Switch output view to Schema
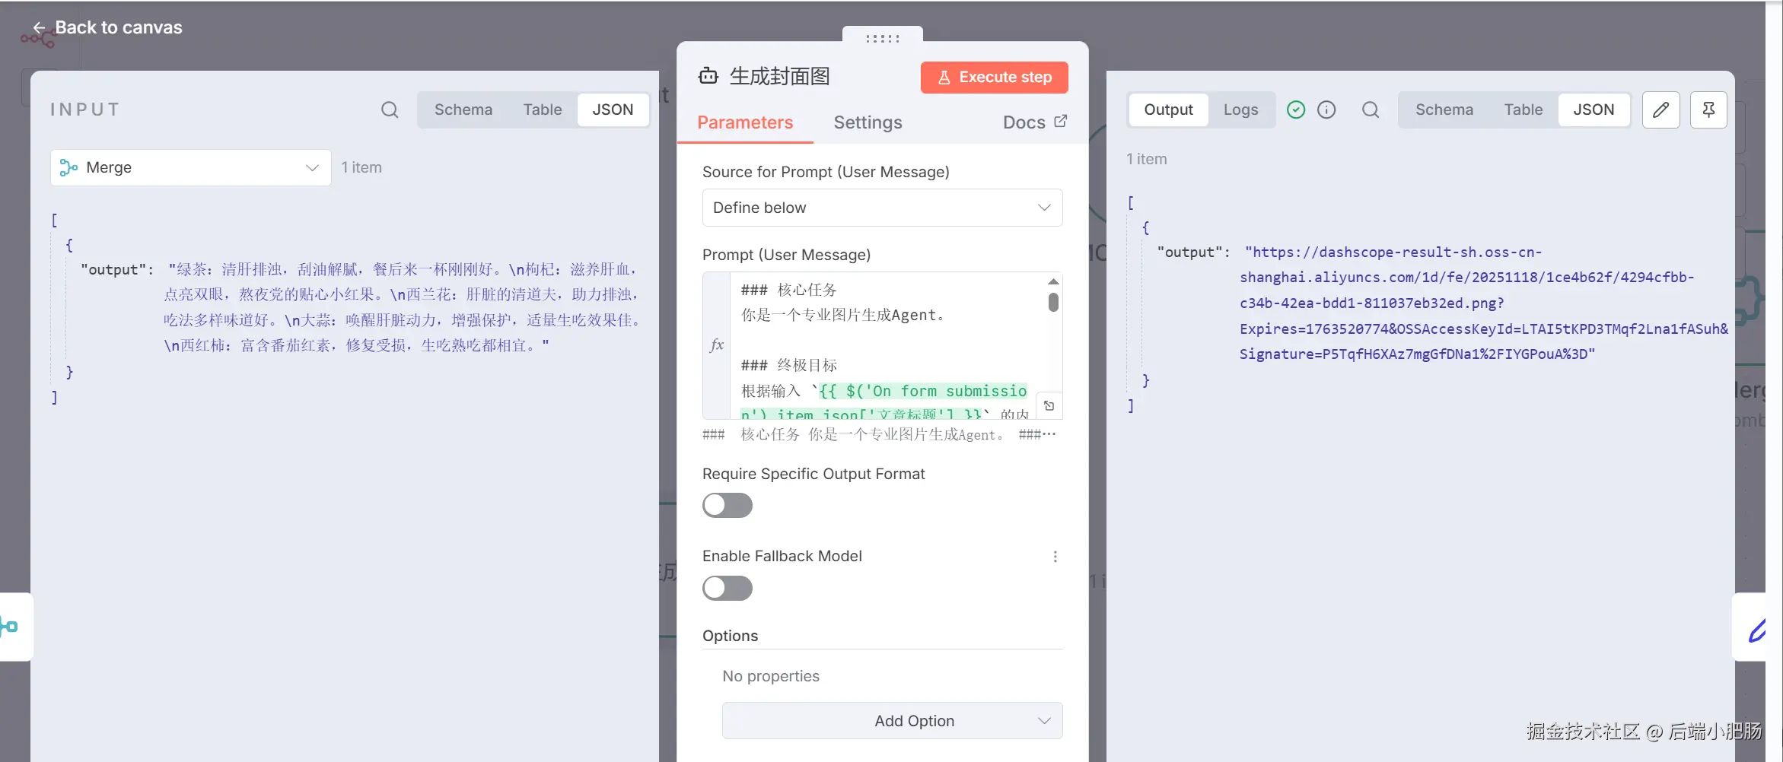The height and width of the screenshot is (762, 1783). pyautogui.click(x=1444, y=110)
